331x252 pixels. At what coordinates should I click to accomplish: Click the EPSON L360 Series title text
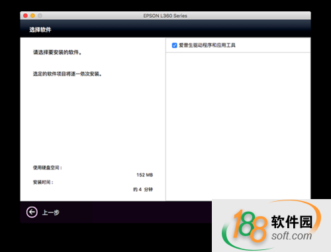165,16
